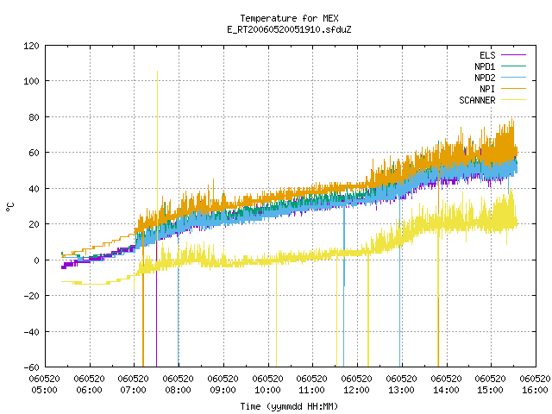
Task: Click the y-axis label 120
Action: [x=31, y=46]
